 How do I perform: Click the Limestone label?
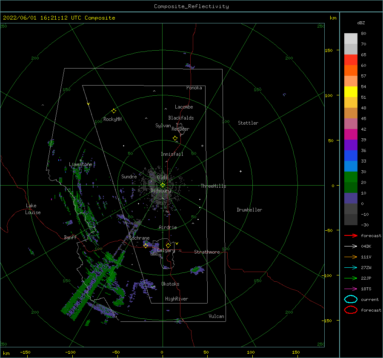tap(80, 164)
